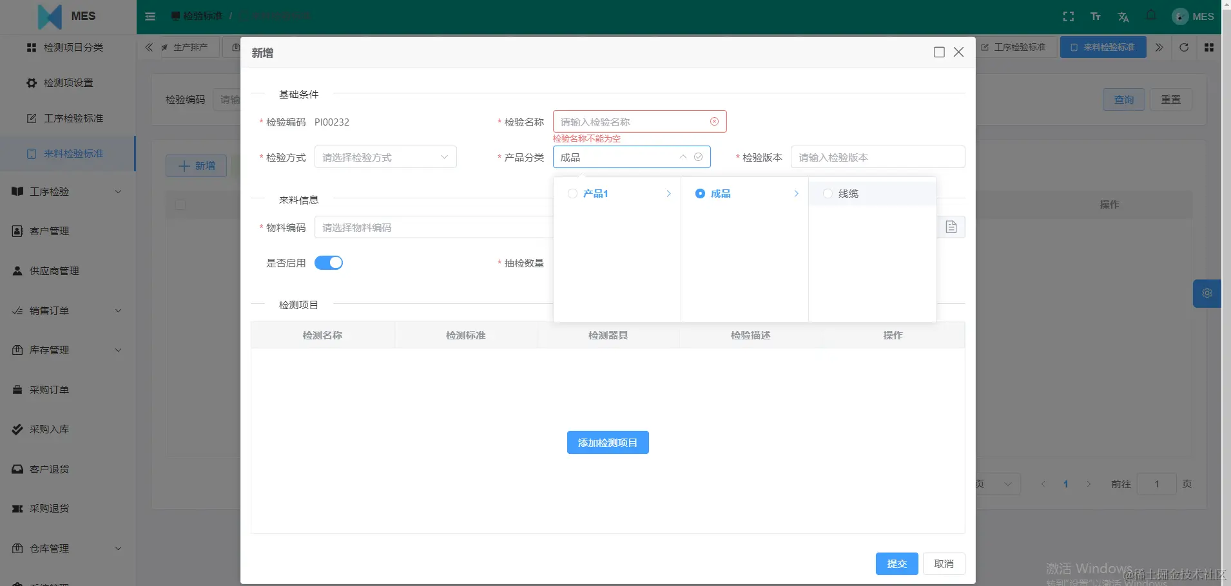Collapse the sidebar with the hamburger icon

pyautogui.click(x=150, y=16)
